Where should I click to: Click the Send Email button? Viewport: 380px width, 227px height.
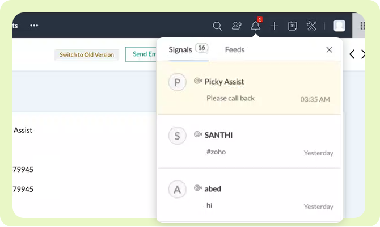pos(141,54)
